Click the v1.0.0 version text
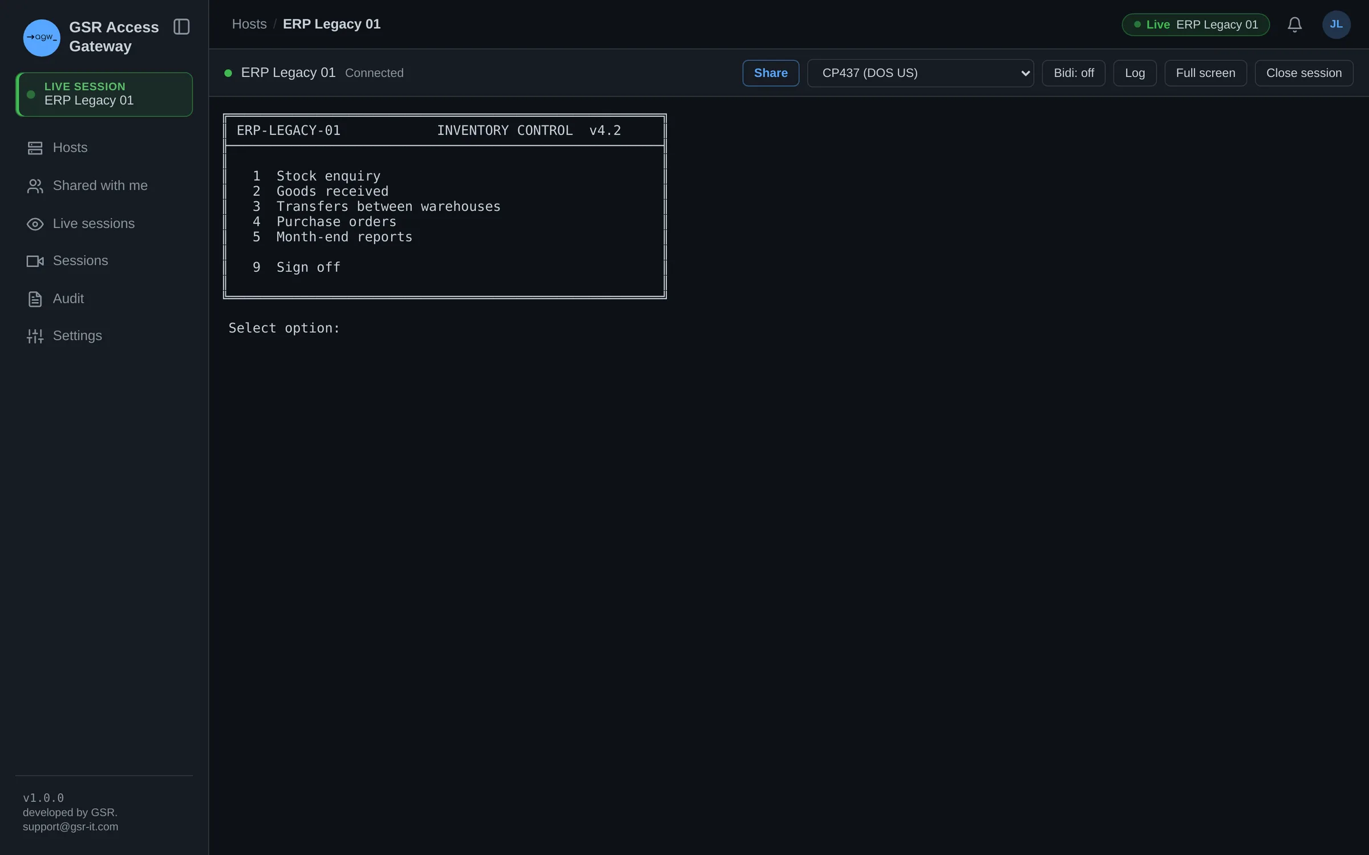1369x855 pixels. click(x=43, y=798)
